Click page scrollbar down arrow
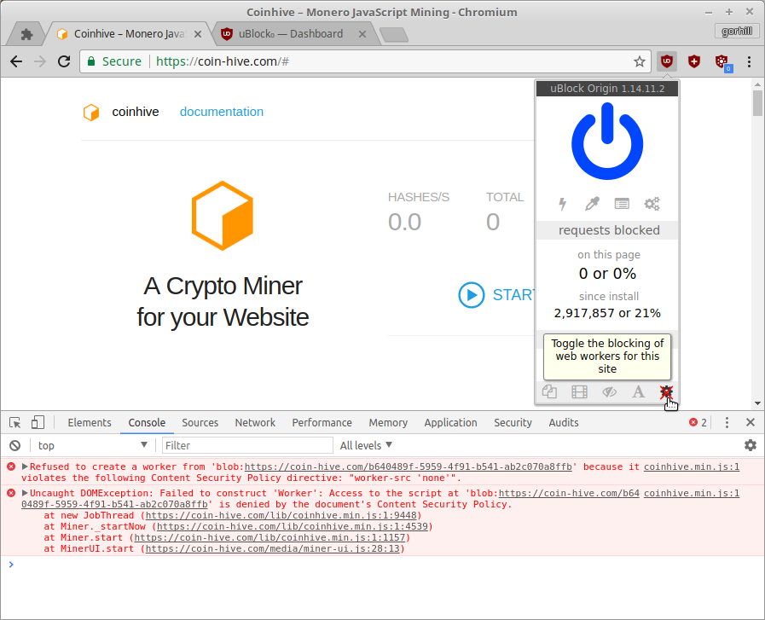Screen dimensions: 765x620 tap(757, 403)
